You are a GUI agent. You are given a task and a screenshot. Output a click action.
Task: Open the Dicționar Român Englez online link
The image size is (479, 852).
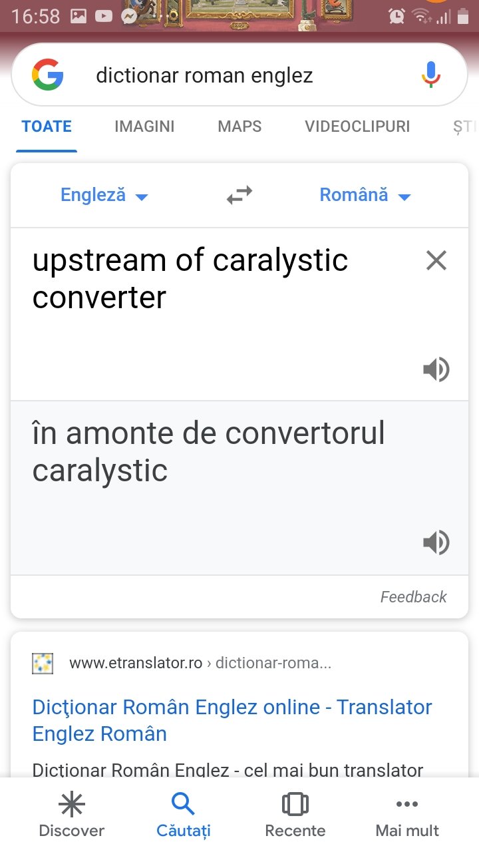tap(232, 720)
